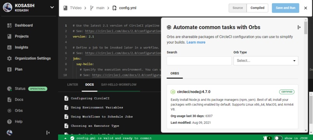
Task: Click Save and Run button
Action: [x=285, y=8]
